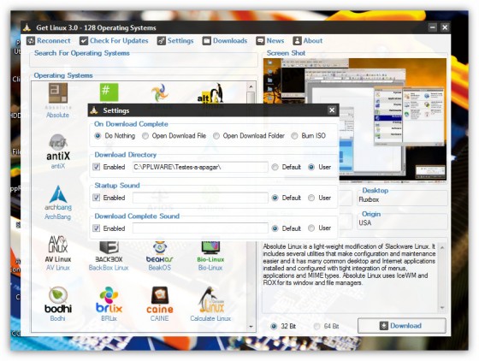This screenshot has height=361, width=479.
Task: Select the colorful pinwheel distribution icon
Action: tap(160, 93)
